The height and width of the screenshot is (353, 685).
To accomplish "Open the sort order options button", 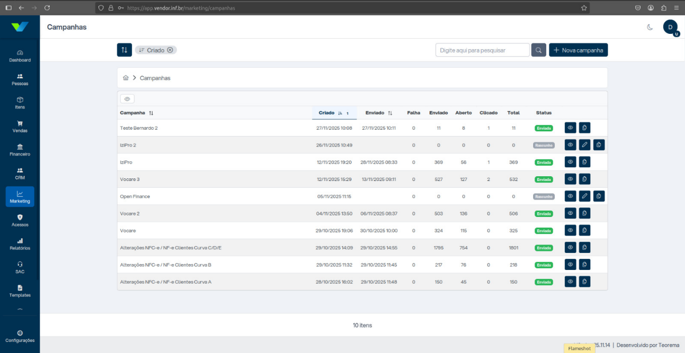I will 124,50.
